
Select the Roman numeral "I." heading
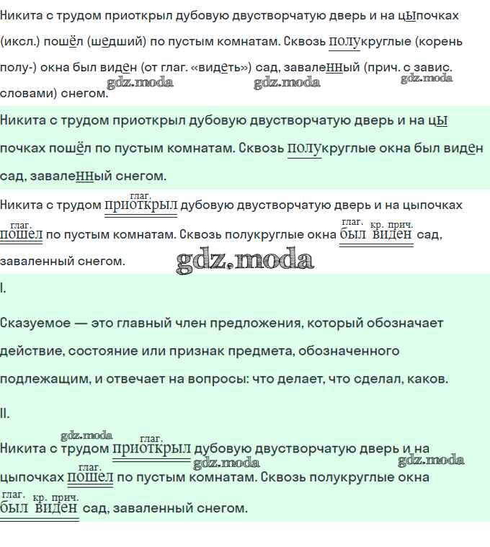coord(4,288)
